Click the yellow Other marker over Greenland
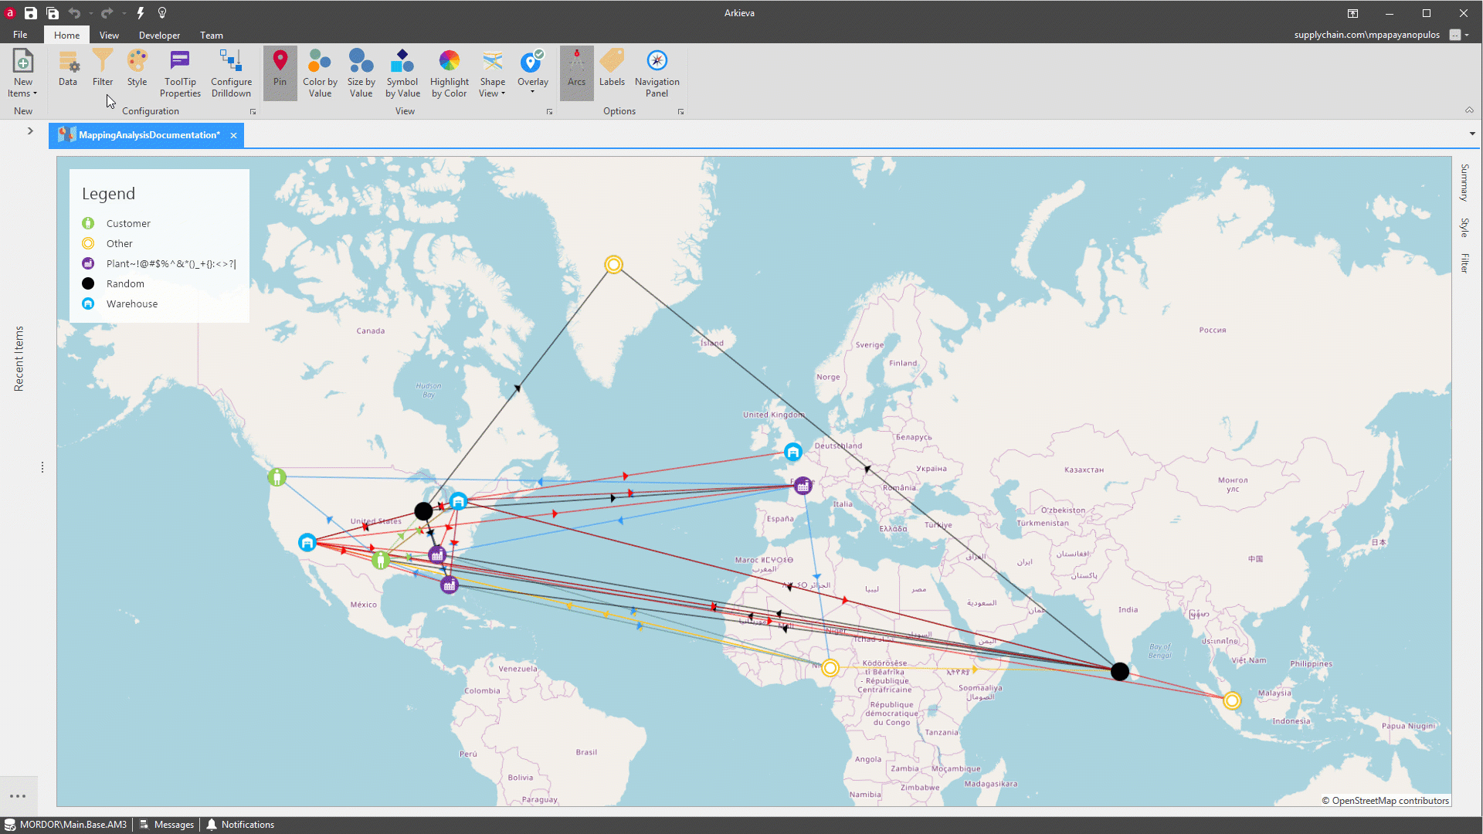1483x834 pixels. pos(613,265)
